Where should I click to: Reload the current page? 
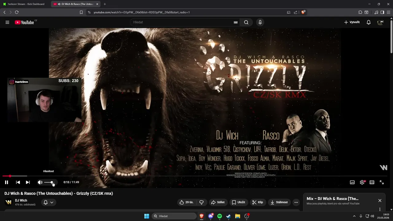point(17,12)
